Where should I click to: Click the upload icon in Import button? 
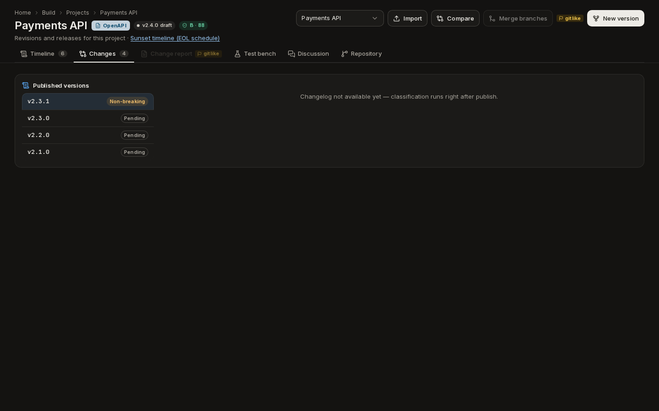(x=397, y=19)
